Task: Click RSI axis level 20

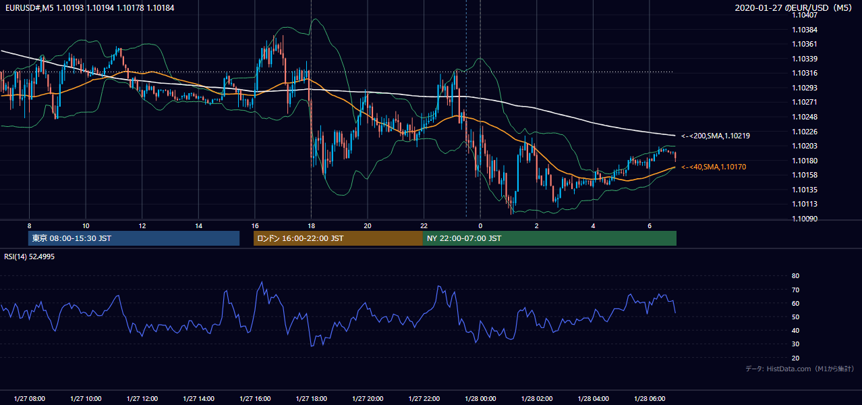Action: [795, 358]
